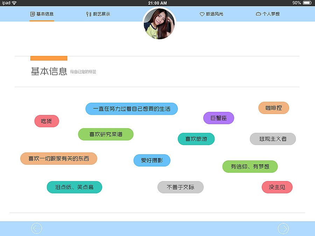Screen dimensions: 315x236
Task: Click the document icon beside 基本信息 tab
Action: tap(33, 14)
